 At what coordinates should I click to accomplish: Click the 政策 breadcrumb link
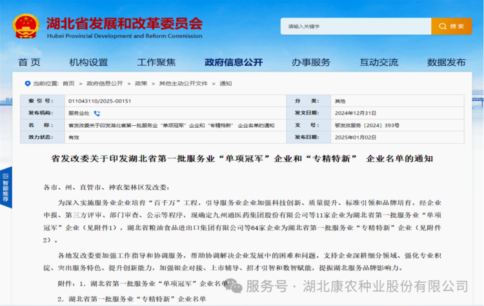141,83
